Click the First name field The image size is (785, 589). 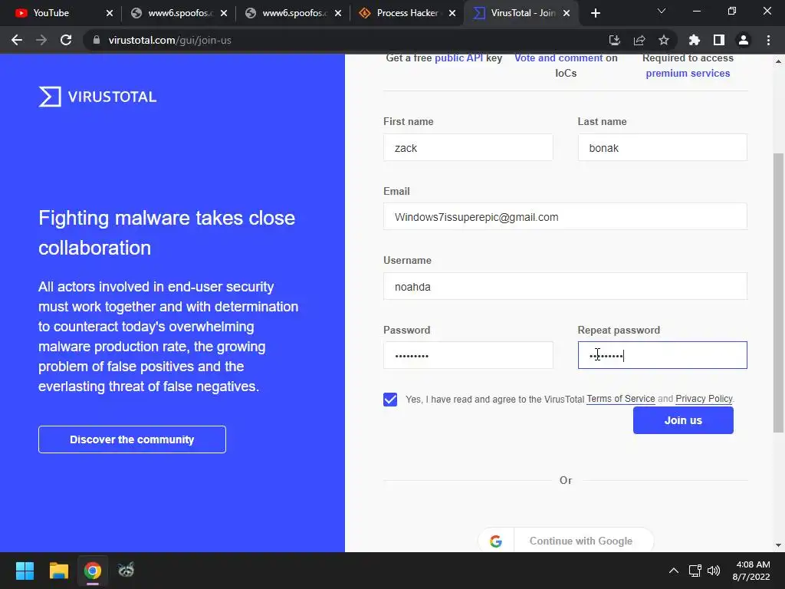468,147
